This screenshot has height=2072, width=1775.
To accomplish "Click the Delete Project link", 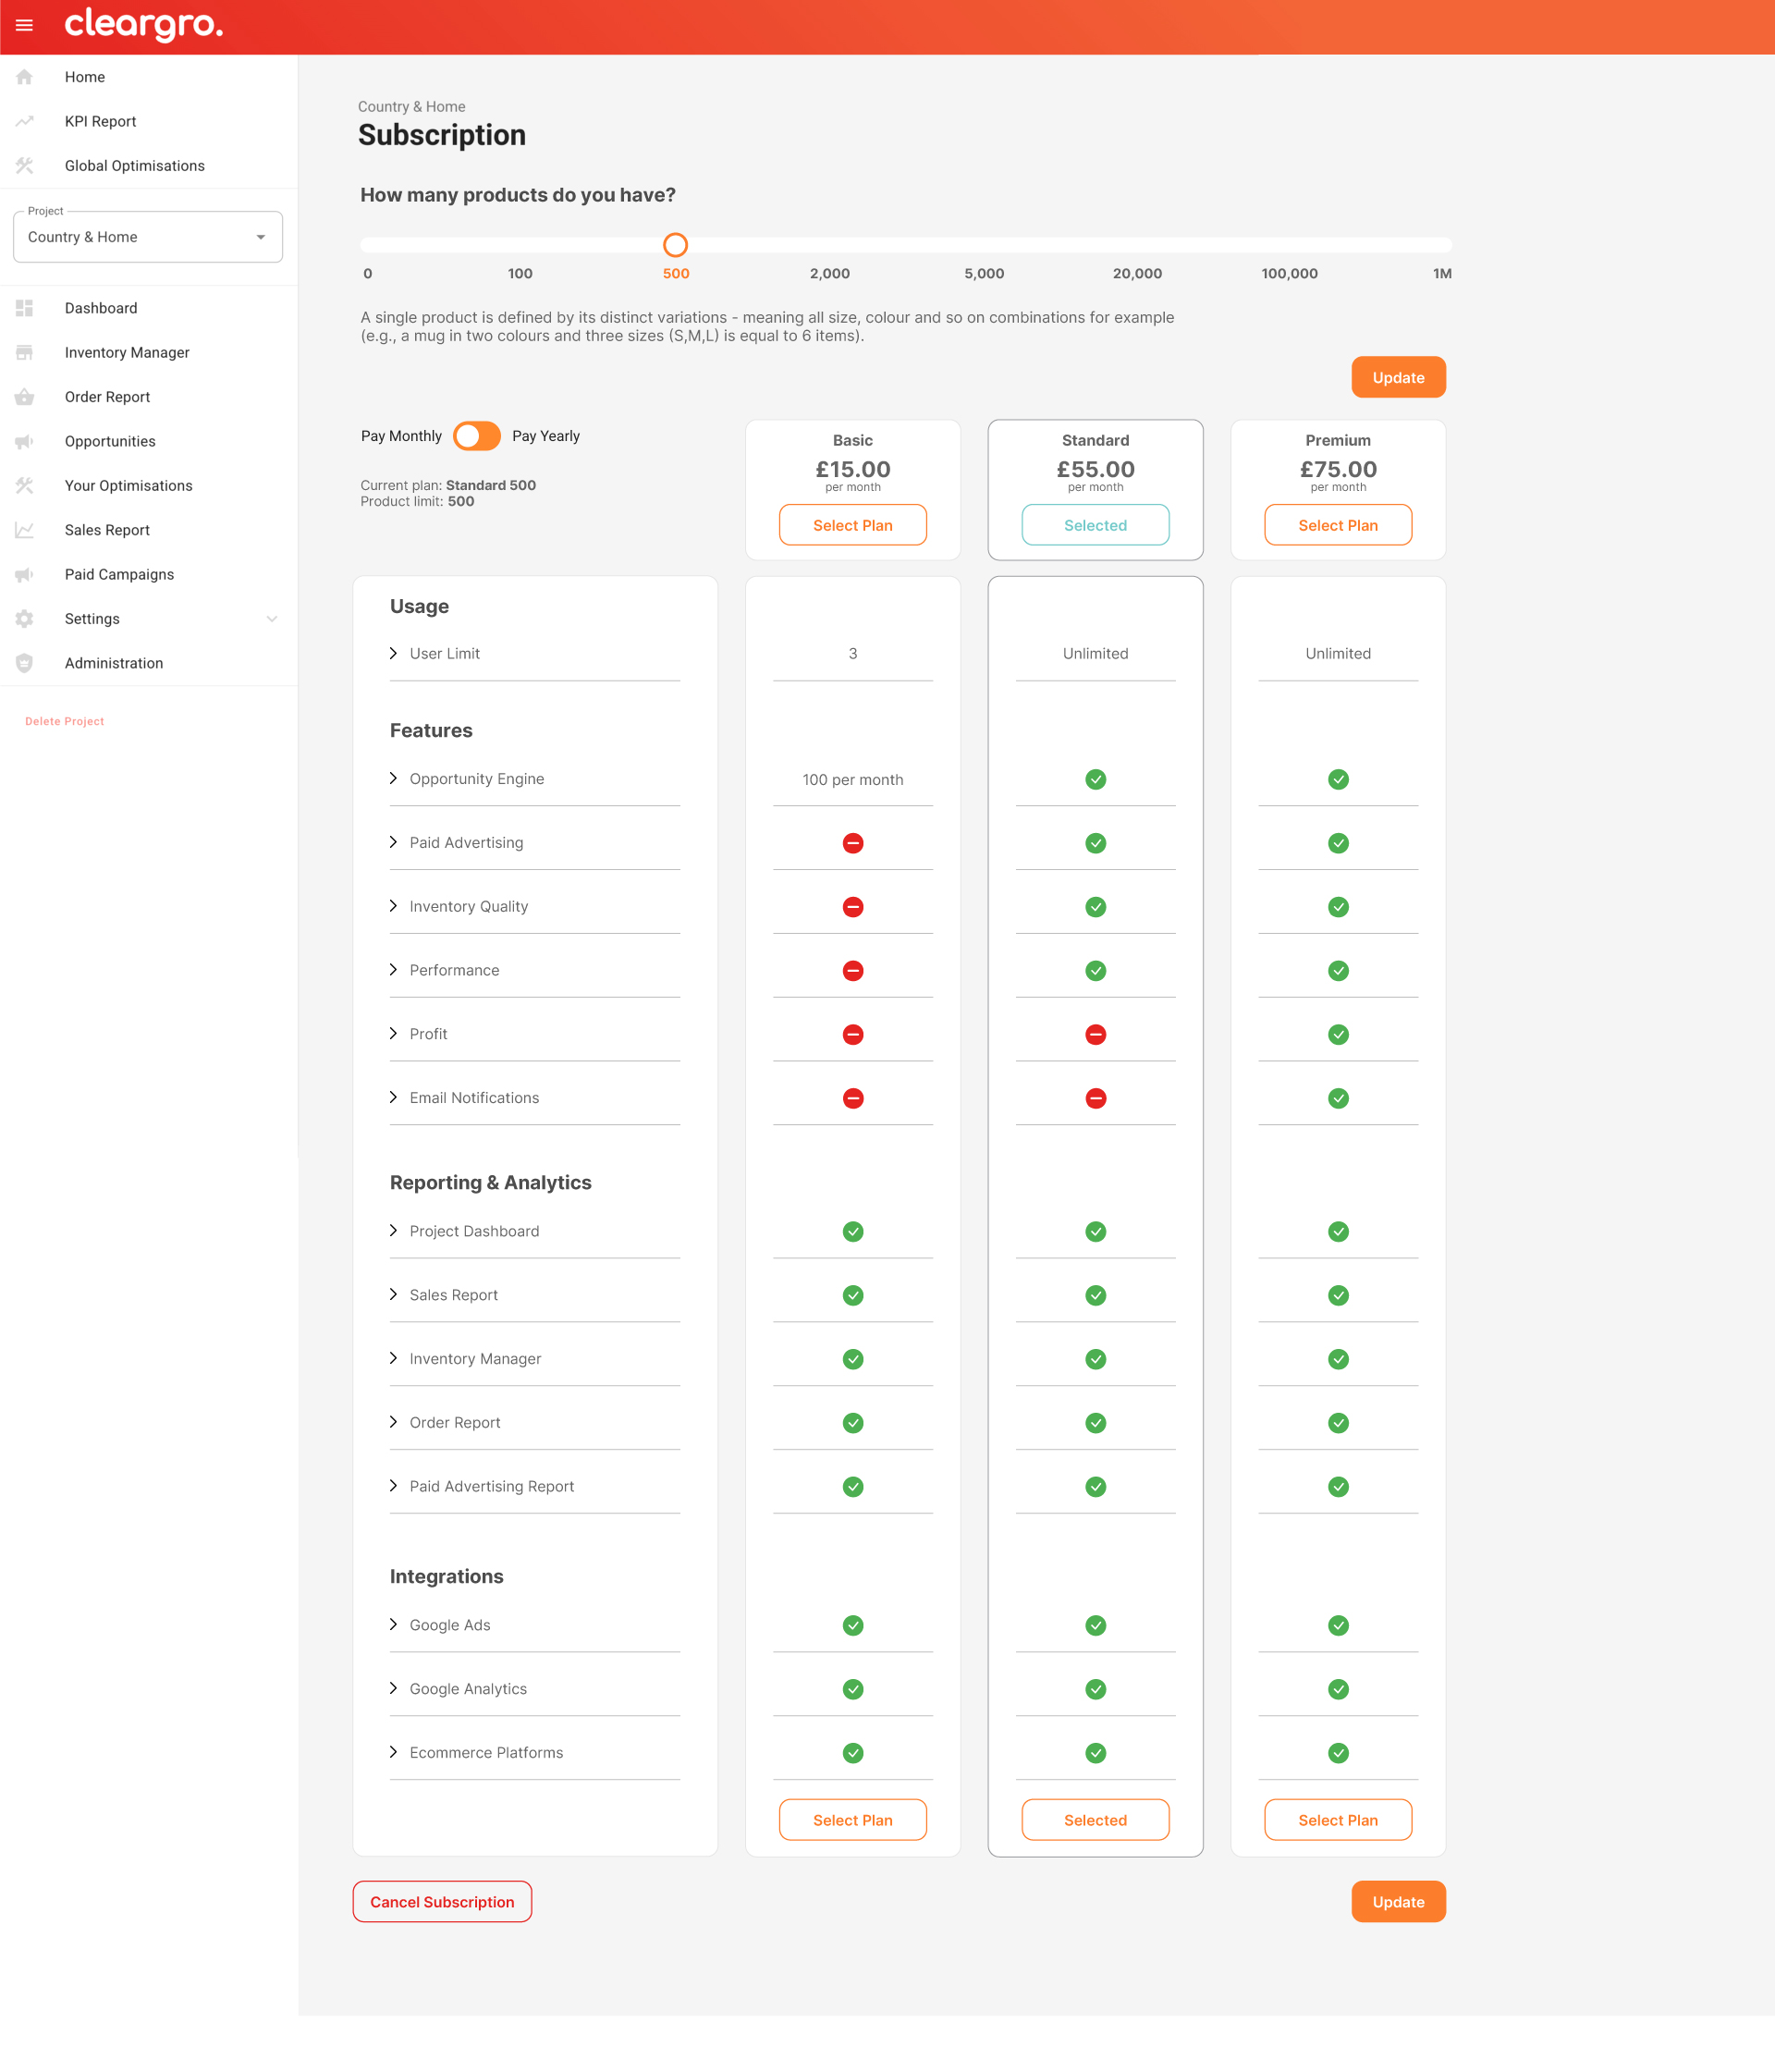I will (x=64, y=721).
